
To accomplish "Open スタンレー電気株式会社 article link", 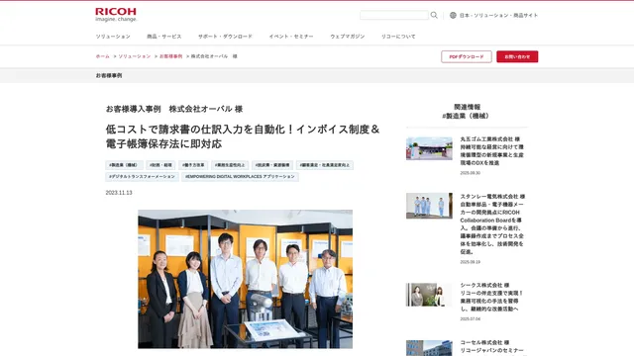I will point(492,224).
